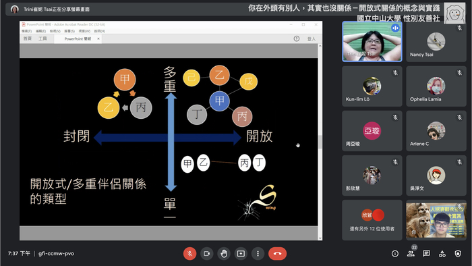Screen dimensions: 472x266
Task: Select Nancy Tsai's participant tile
Action: click(x=436, y=42)
